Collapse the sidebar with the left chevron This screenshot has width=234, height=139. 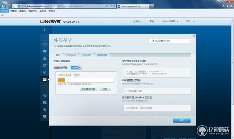[x=45, y=30]
